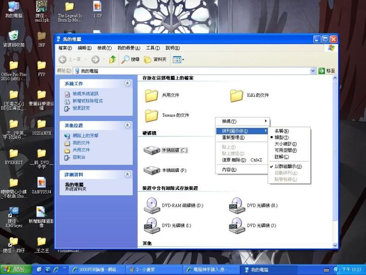The height and width of the screenshot is (275, 366).
Task: Click 新增或移除程式 link
Action: click(x=87, y=101)
